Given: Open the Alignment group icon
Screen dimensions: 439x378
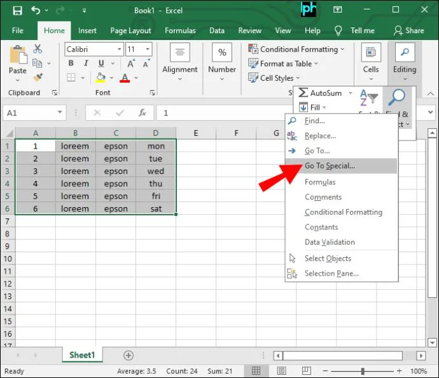Looking at the screenshot, I should pyautogui.click(x=180, y=52).
